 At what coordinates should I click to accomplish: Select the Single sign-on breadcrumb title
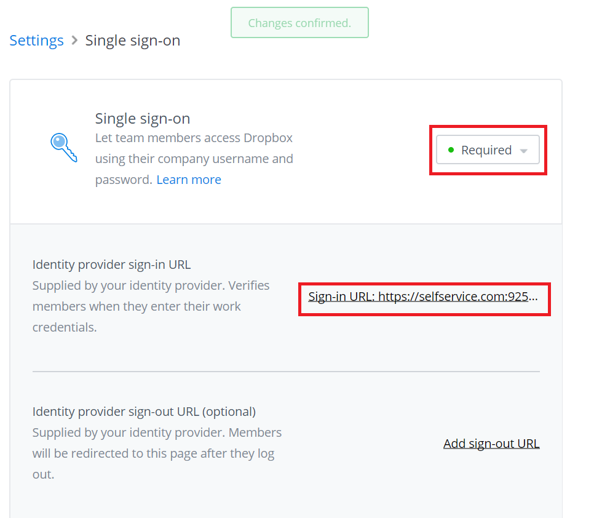(133, 41)
